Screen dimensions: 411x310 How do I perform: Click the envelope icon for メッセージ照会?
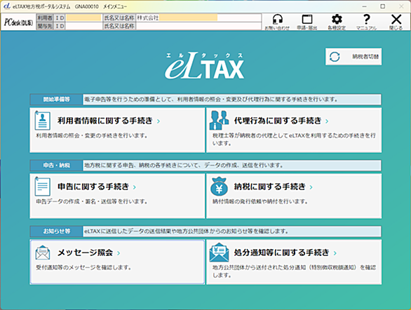[x=43, y=252]
